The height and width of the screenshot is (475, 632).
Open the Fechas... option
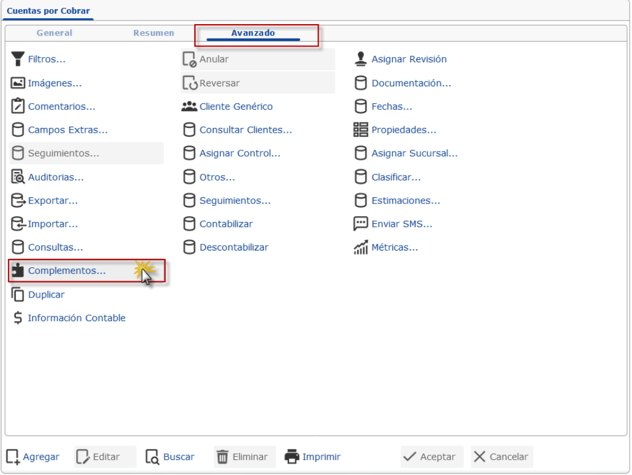392,106
